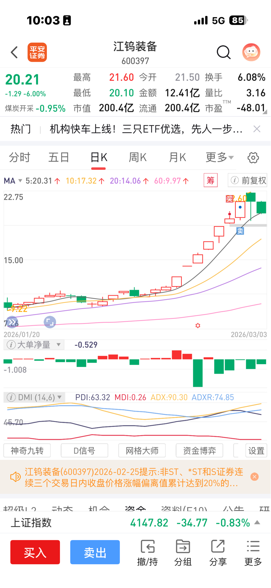
Task: Tap the stock title 江钨装备 600397
Action: pyautogui.click(x=135, y=53)
